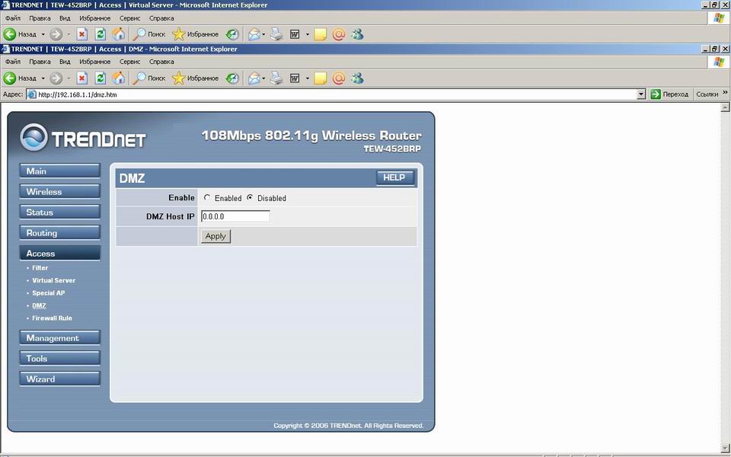Open the Routing section
Screen dimensions: 731x457
tap(59, 232)
